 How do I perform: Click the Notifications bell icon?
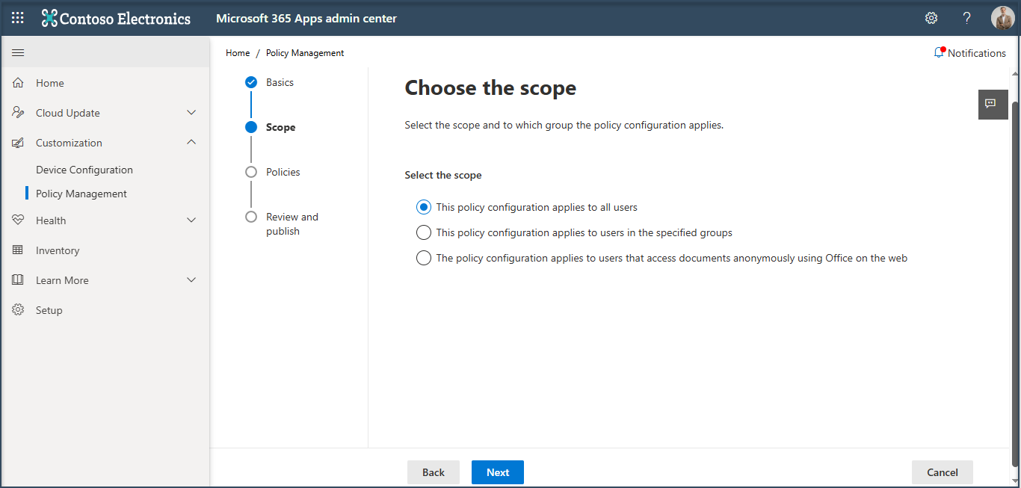(x=939, y=53)
